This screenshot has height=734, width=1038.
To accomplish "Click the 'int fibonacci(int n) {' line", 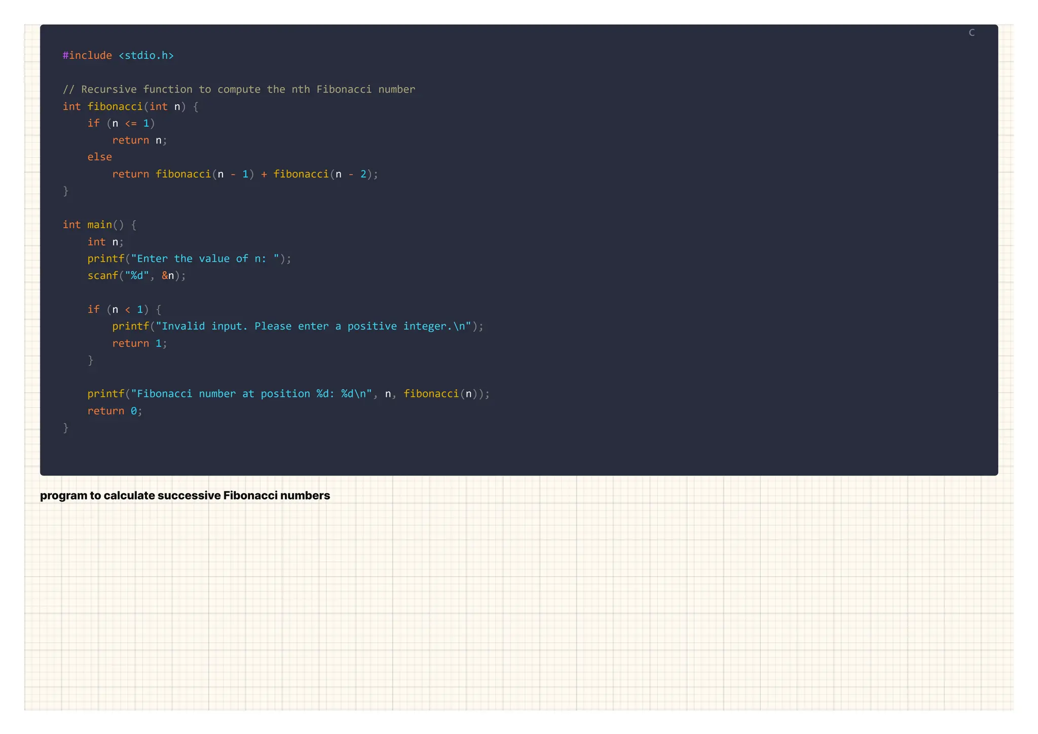I will pyautogui.click(x=131, y=106).
